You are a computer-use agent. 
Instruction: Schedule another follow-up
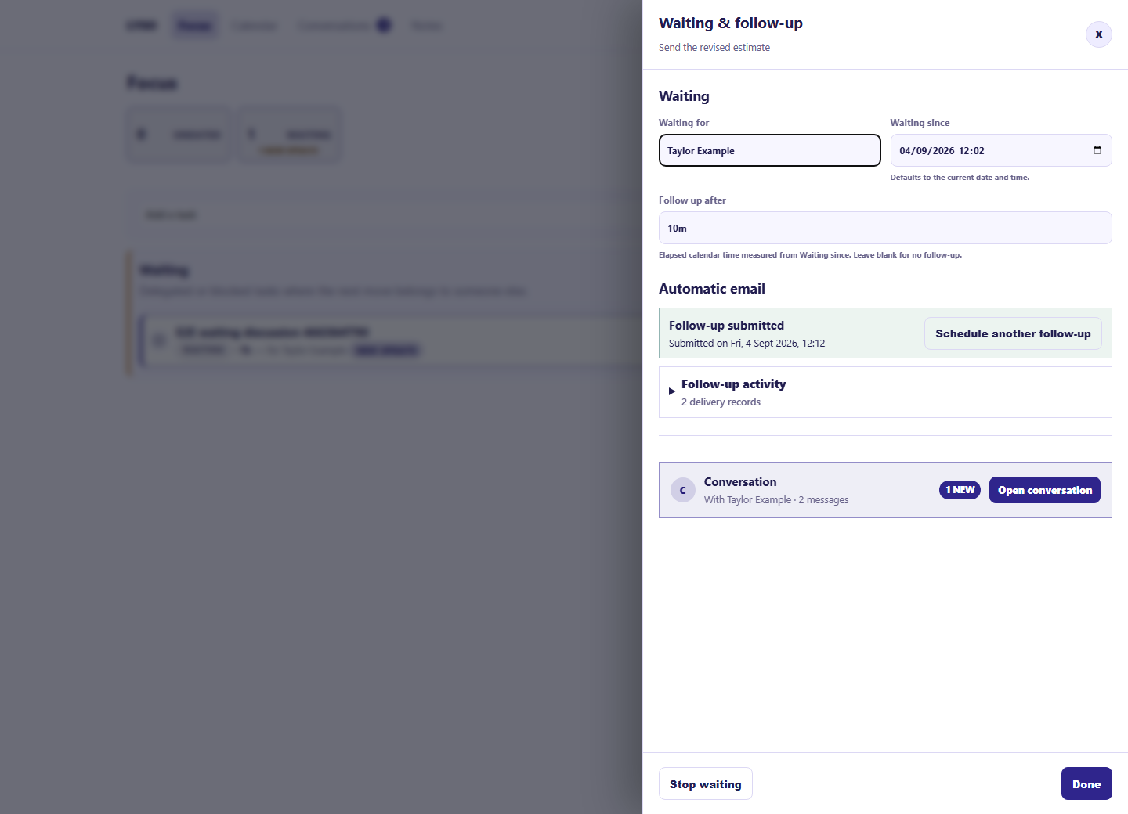[x=1013, y=333]
